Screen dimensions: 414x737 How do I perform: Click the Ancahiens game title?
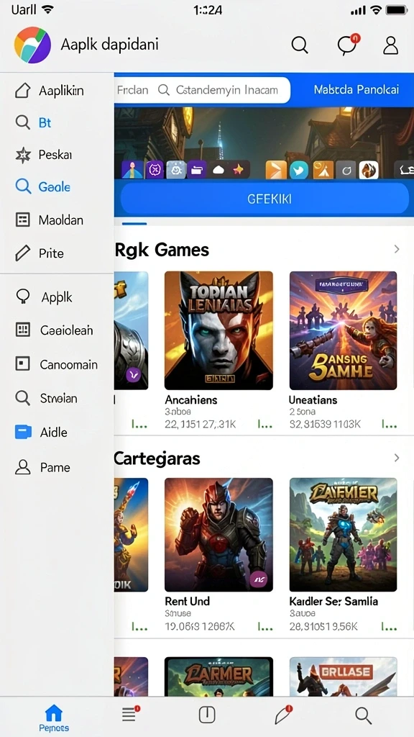191,400
